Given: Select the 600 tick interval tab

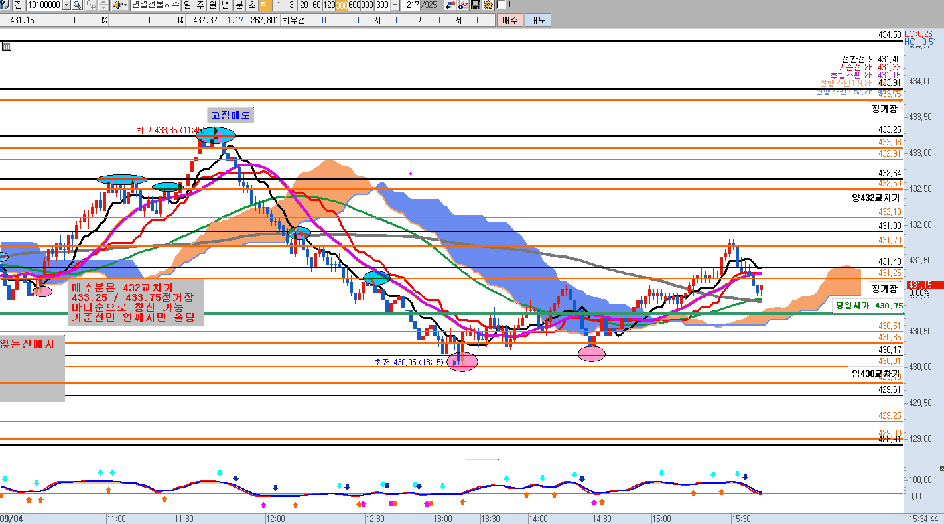Looking at the screenshot, I should coord(356,5).
